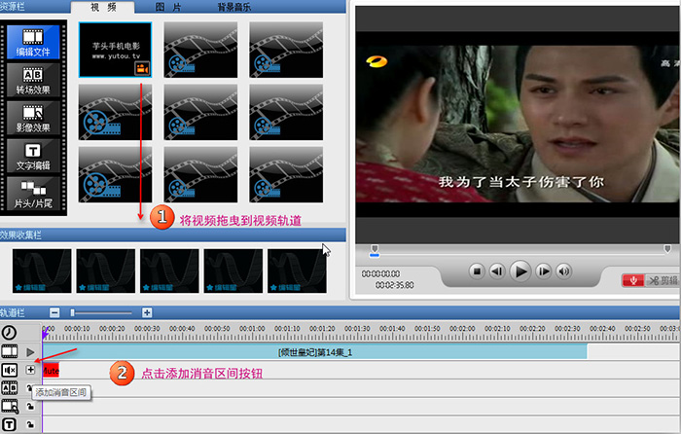681x434 pixels.
Task: Open the 转场效果 transition effects panel
Action: pos(33,80)
